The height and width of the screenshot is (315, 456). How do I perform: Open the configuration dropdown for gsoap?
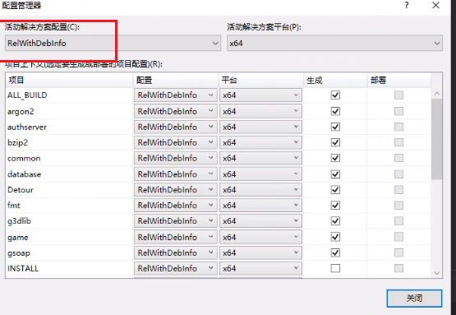click(x=176, y=252)
